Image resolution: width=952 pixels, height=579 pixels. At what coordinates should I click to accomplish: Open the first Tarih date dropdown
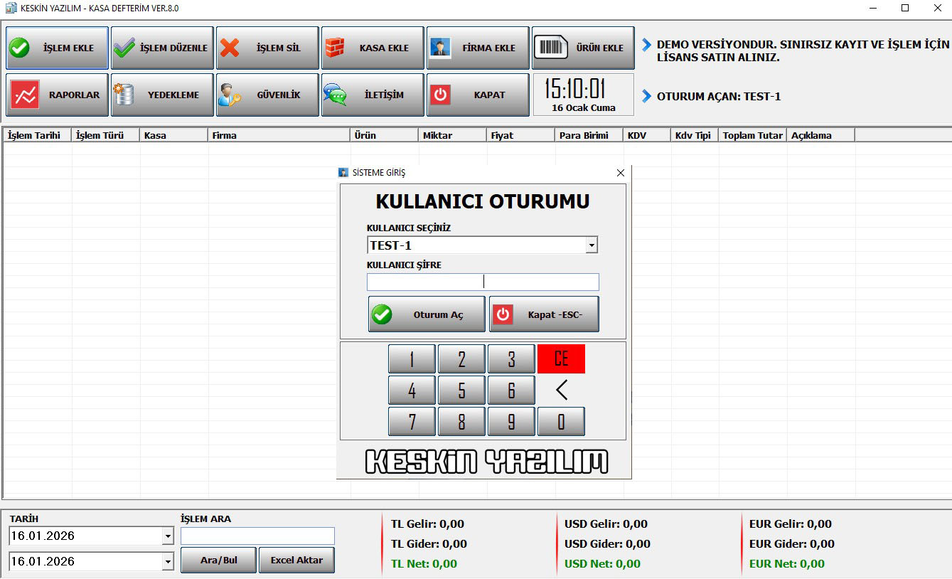click(x=168, y=536)
